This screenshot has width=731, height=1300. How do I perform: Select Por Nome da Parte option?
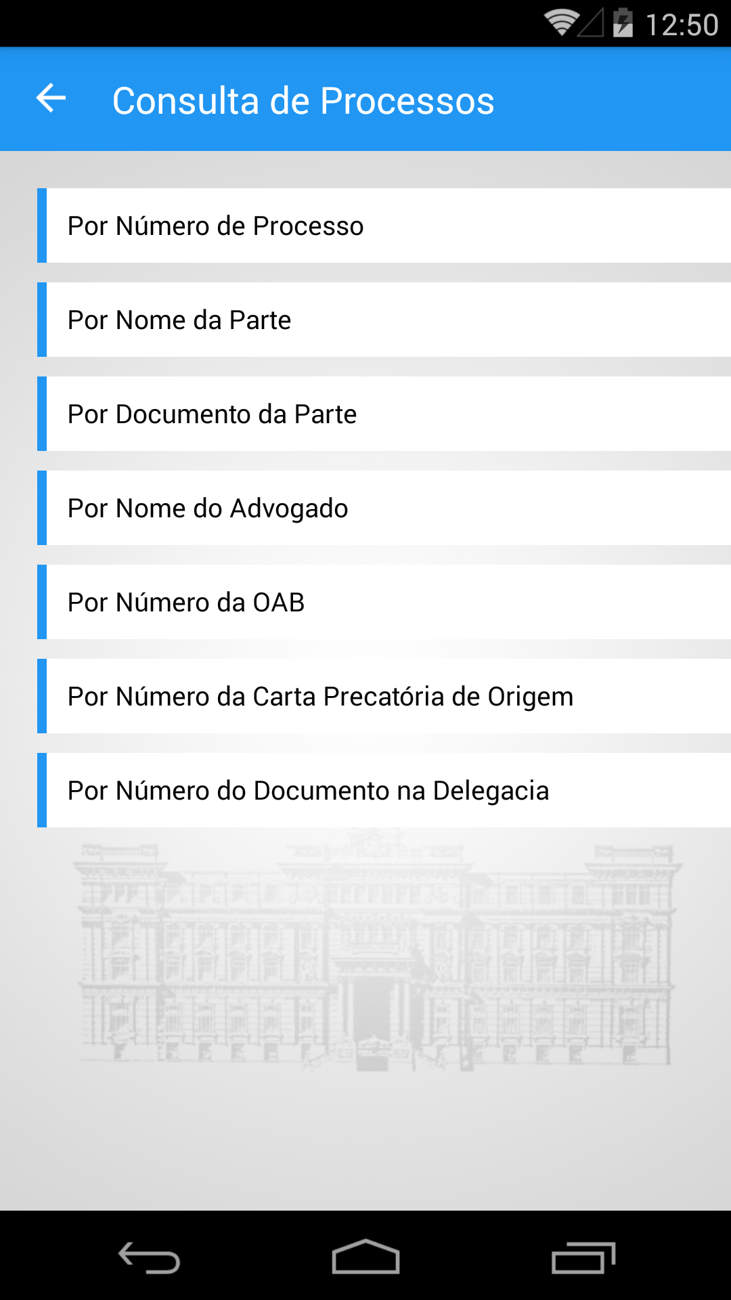(x=386, y=320)
